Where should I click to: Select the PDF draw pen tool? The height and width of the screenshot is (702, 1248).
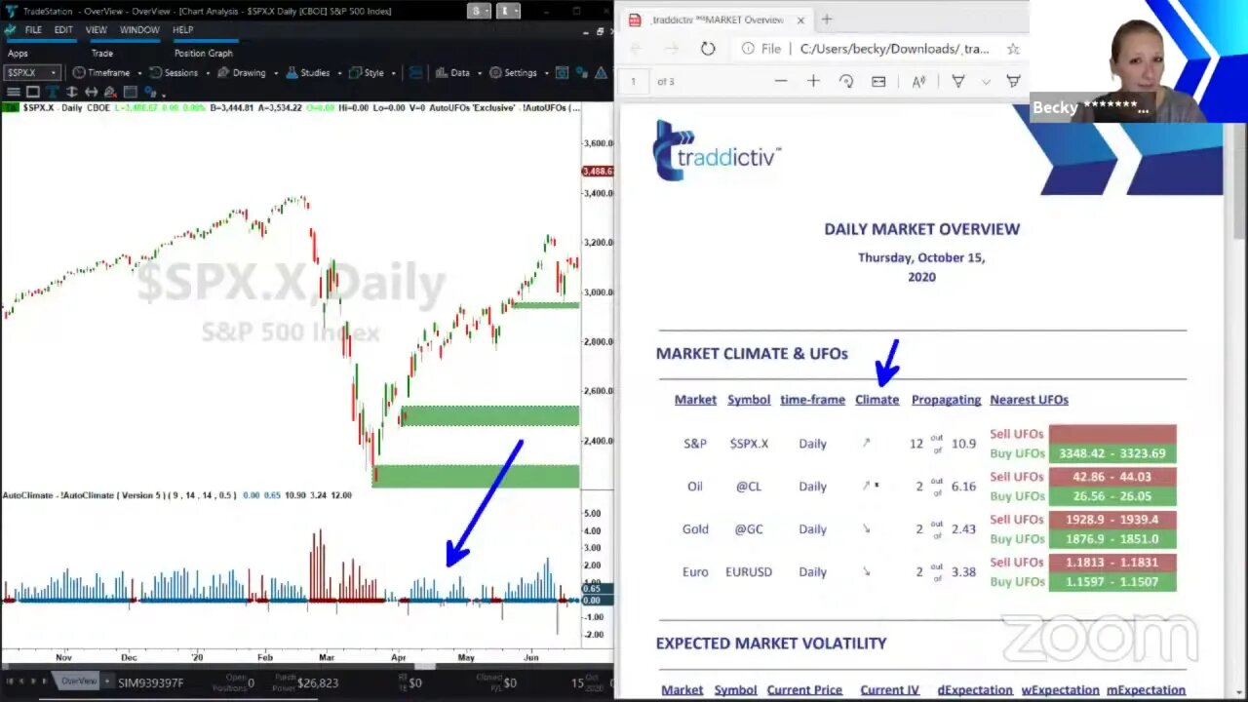pos(957,81)
